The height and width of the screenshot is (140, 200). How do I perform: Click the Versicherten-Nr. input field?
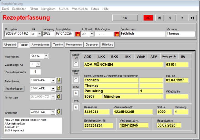[133, 112]
